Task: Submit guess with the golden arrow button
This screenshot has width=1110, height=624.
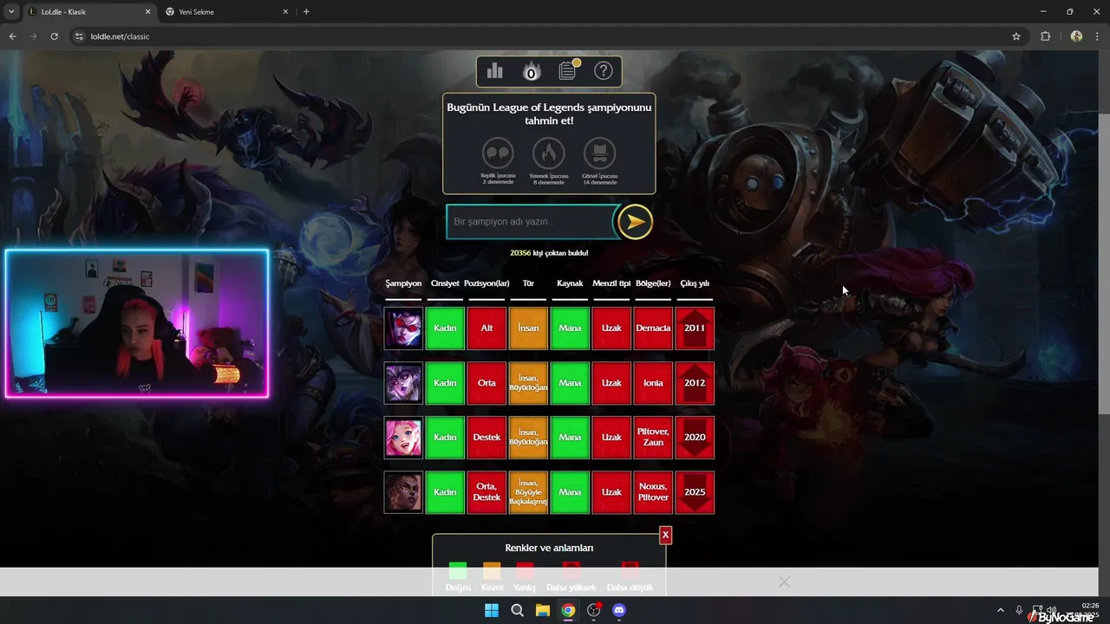Action: tap(635, 222)
